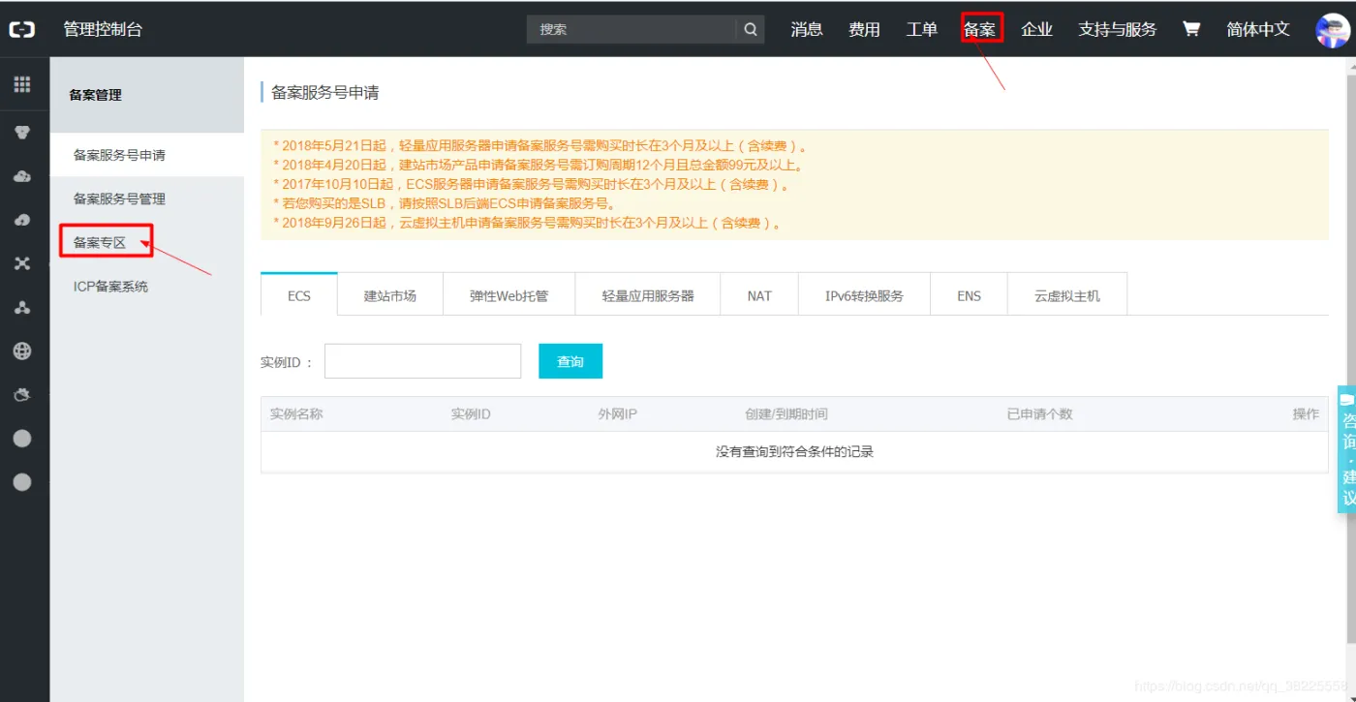Click the solid cloud sidebar icon

pyautogui.click(x=22, y=176)
